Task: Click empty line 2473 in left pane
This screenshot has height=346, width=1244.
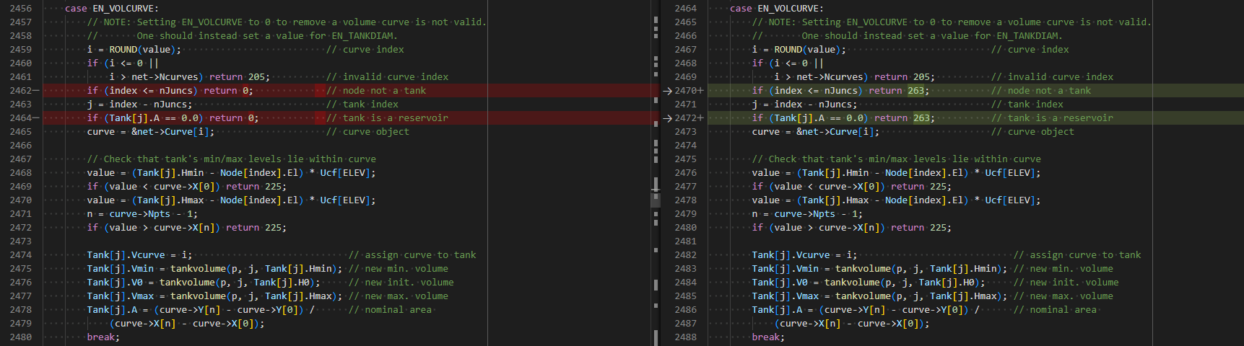Action: click(347, 241)
